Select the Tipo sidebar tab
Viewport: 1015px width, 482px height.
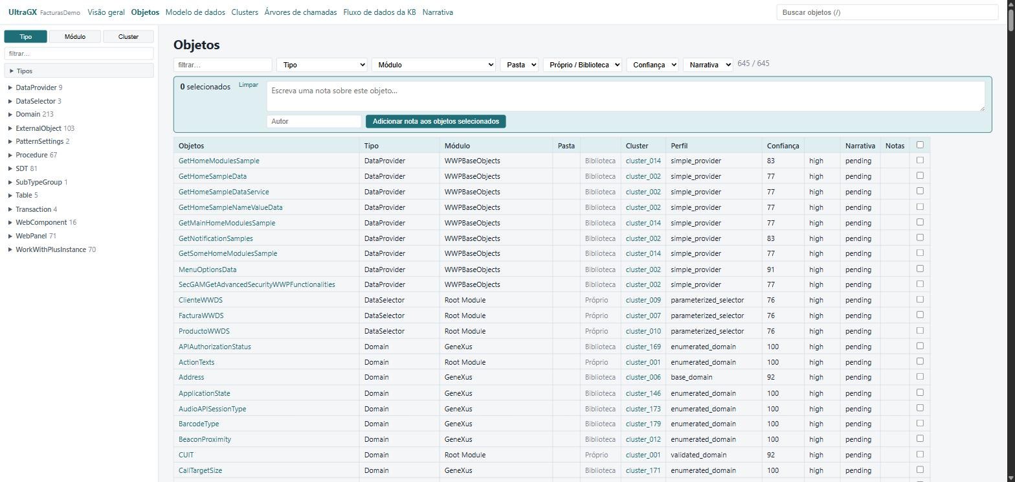[x=26, y=36]
